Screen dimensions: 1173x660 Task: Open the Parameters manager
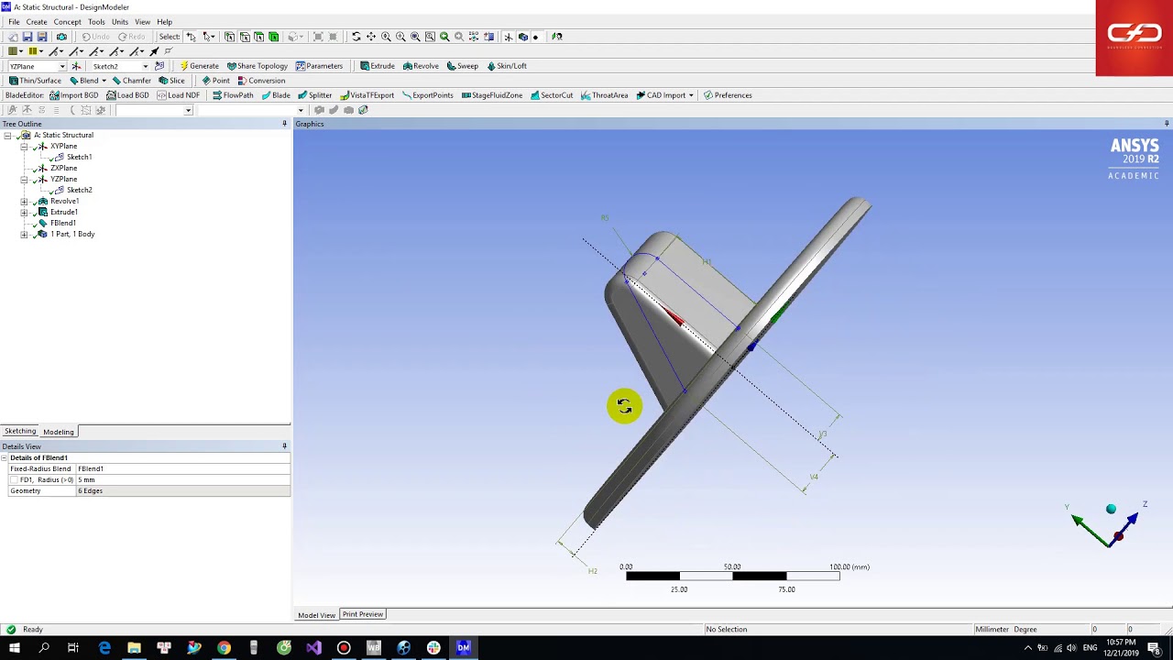click(x=319, y=66)
